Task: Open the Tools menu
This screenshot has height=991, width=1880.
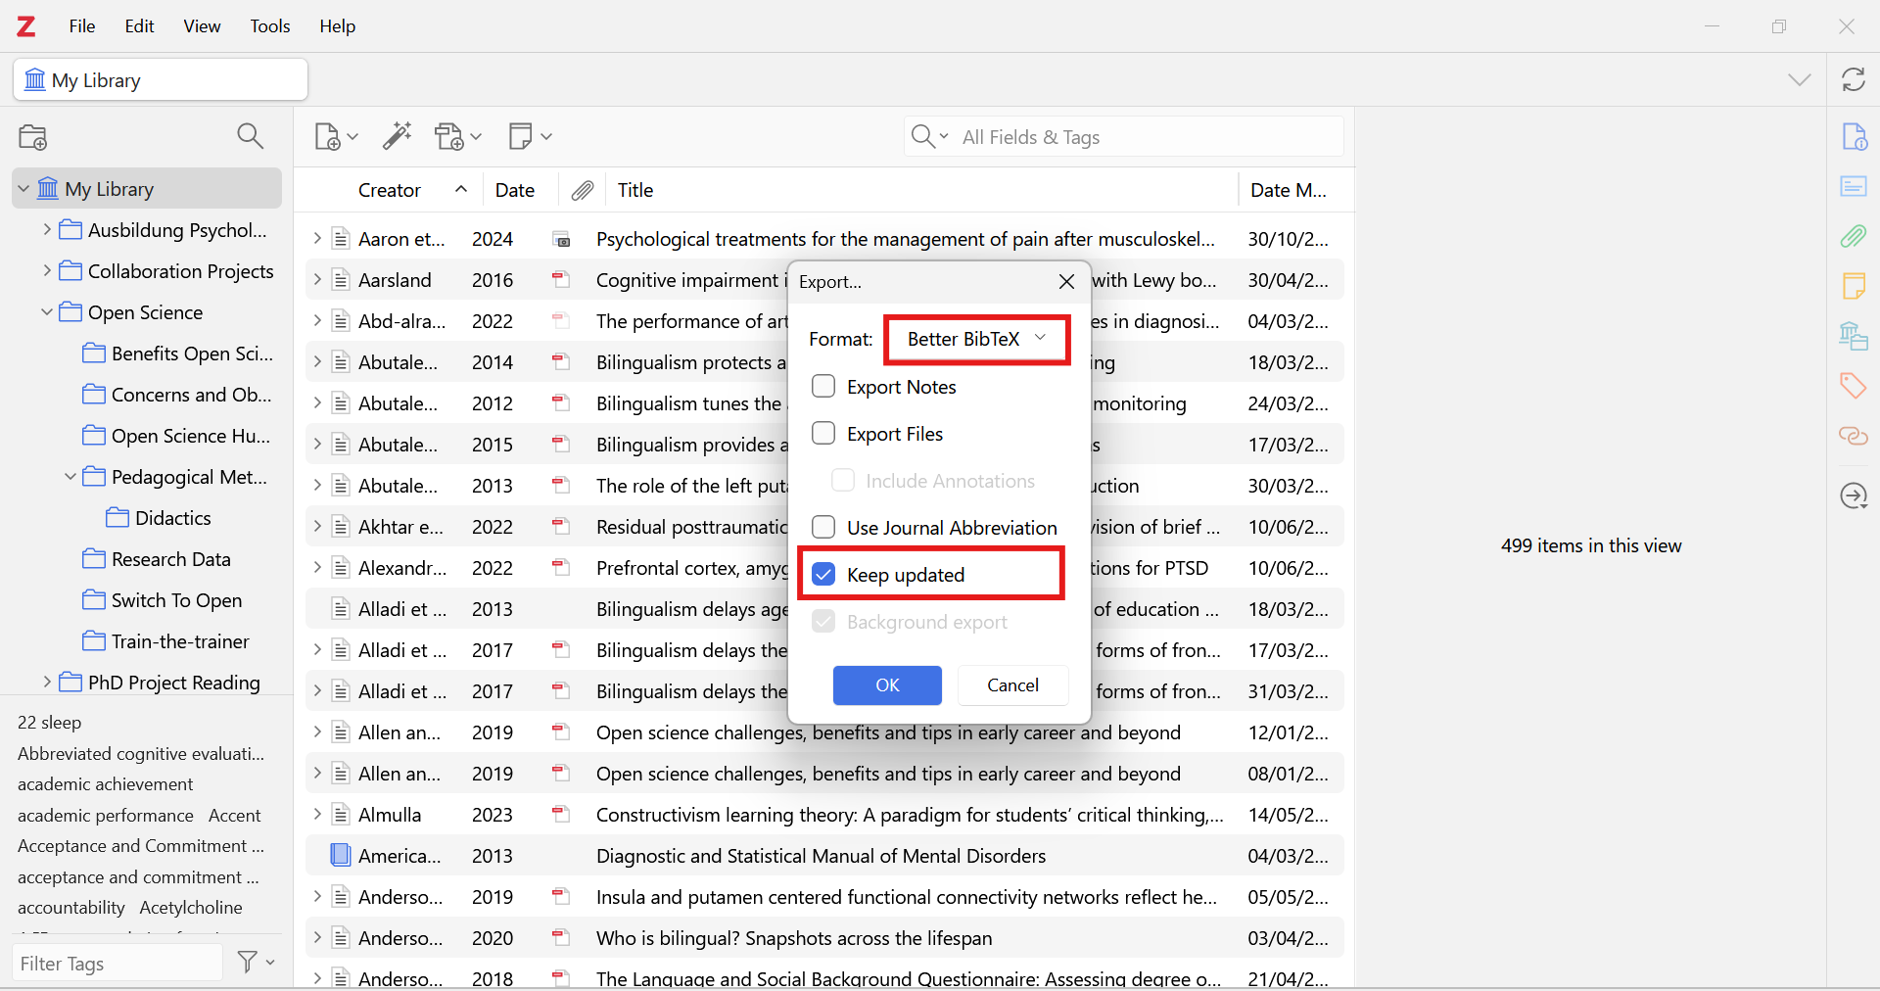Action: click(270, 26)
